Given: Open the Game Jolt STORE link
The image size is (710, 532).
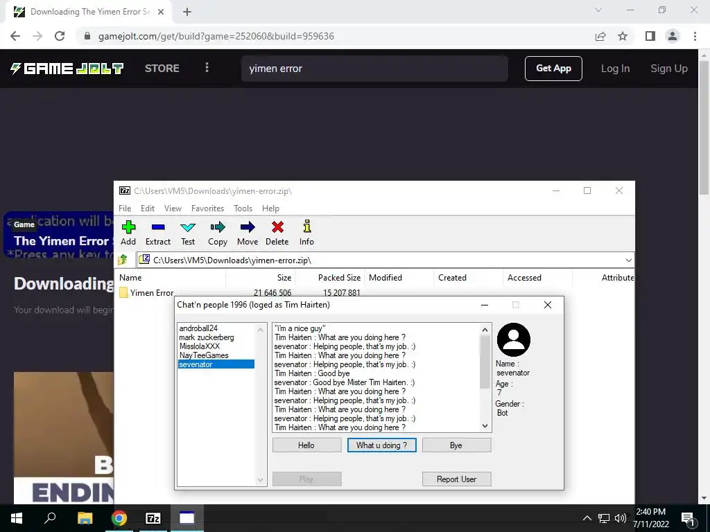Looking at the screenshot, I should (x=162, y=69).
